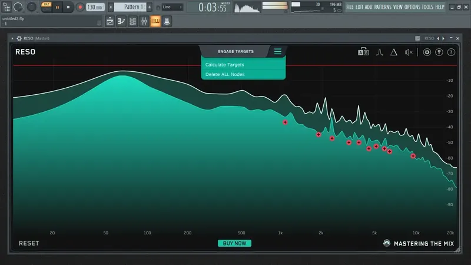The width and height of the screenshot is (471, 265).
Task: Minimize the RESO plugin window
Action: [451, 38]
